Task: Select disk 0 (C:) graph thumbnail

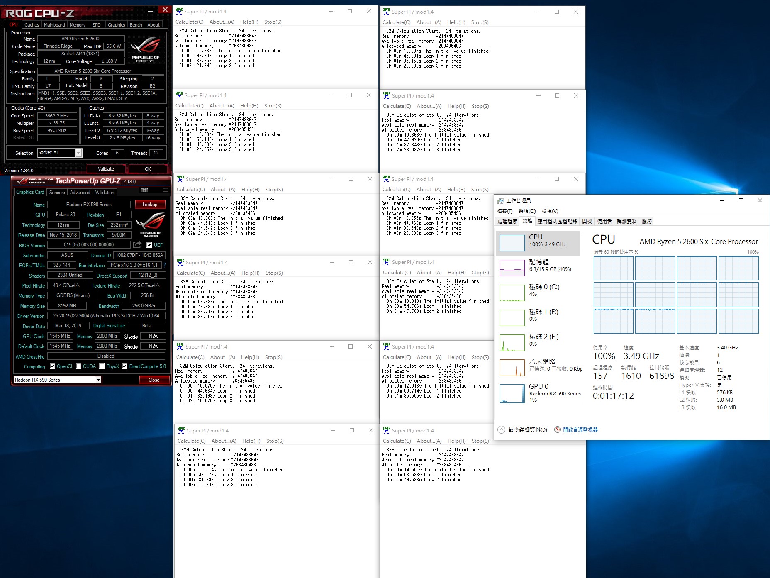Action: (512, 293)
